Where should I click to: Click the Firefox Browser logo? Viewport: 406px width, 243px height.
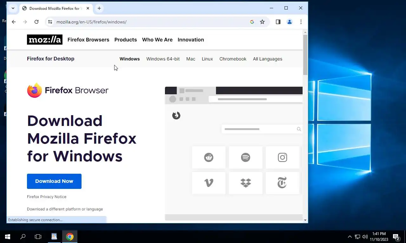tap(68, 90)
